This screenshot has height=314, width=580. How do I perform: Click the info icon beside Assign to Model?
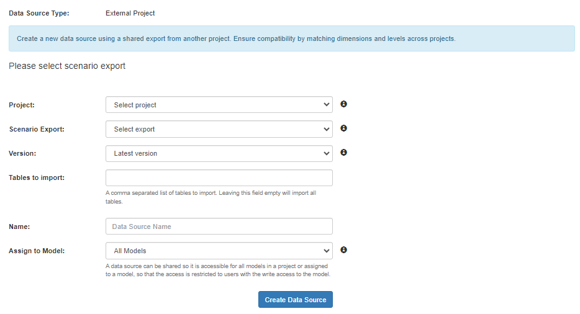[344, 250]
